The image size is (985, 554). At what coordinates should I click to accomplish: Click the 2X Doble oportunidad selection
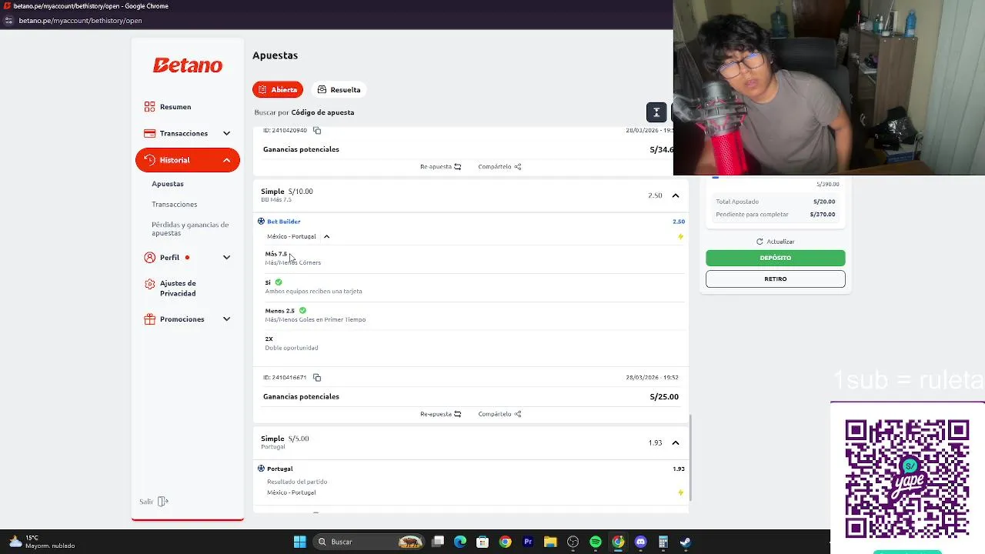(269, 339)
